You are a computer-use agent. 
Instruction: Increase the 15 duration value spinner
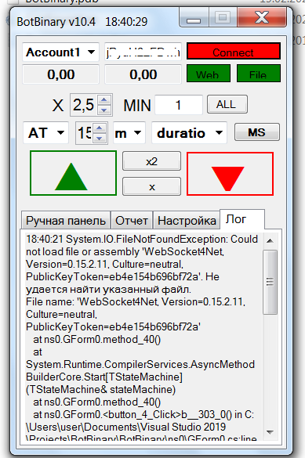coord(100,128)
